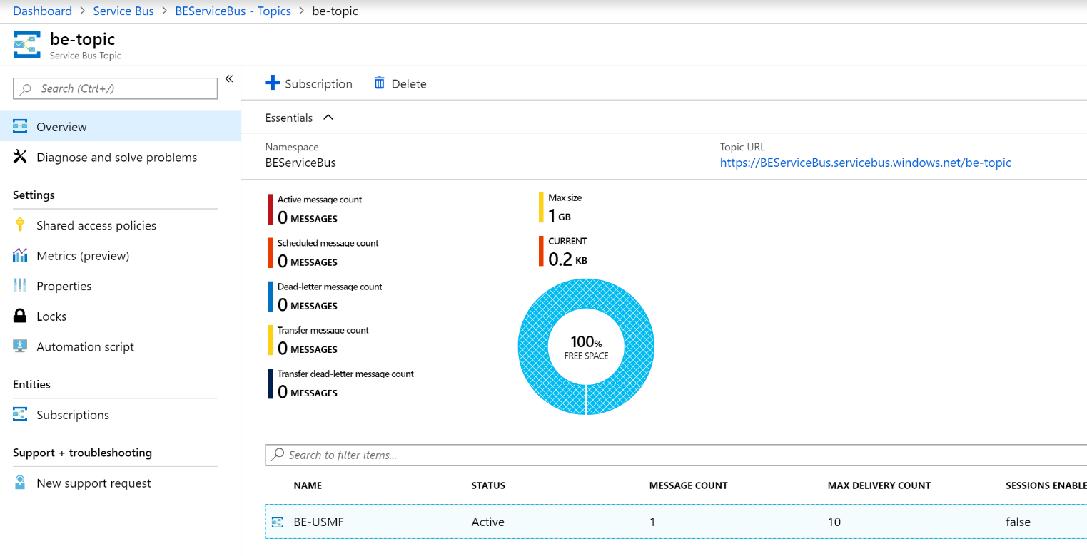Screen dimensions: 1087x556
Task: Click the magnifier icon in the sidebar search
Action: 26,89
